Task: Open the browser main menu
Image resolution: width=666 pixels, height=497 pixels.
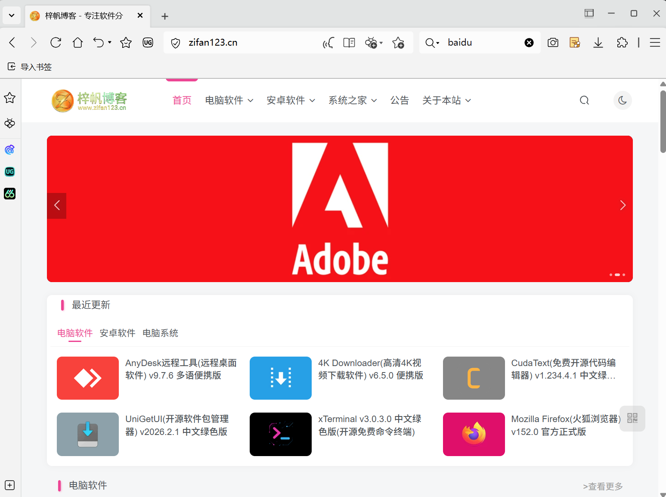Action: coord(655,43)
